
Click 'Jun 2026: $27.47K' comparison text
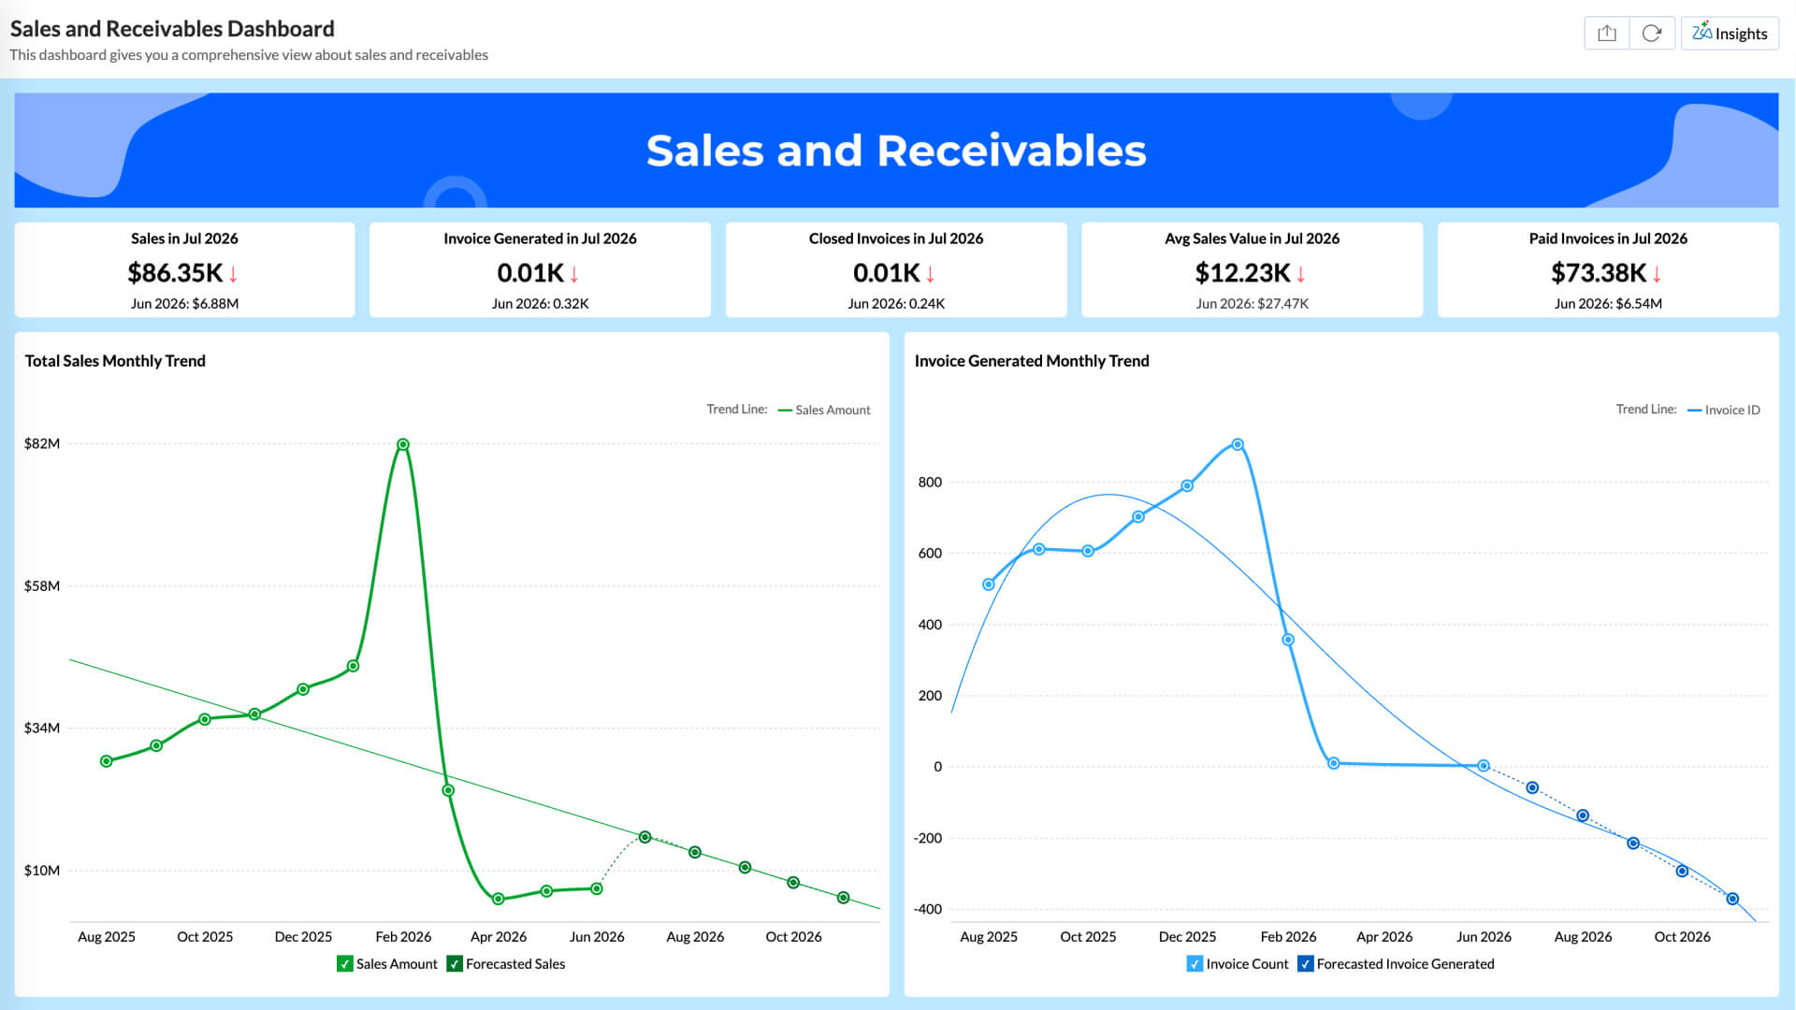pos(1252,304)
